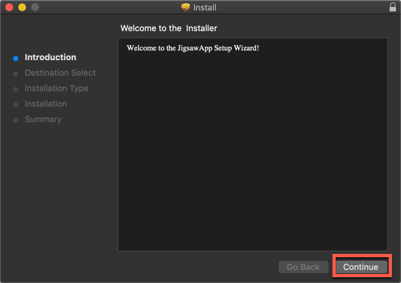
Task: Select the Installation step in sidebar
Action: click(45, 104)
